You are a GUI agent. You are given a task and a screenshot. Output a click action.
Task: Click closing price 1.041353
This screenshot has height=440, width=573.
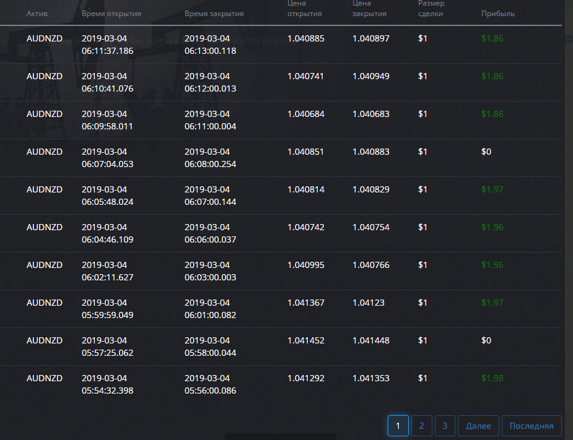[x=371, y=378]
